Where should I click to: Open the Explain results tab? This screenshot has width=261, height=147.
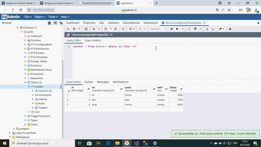coord(89,82)
